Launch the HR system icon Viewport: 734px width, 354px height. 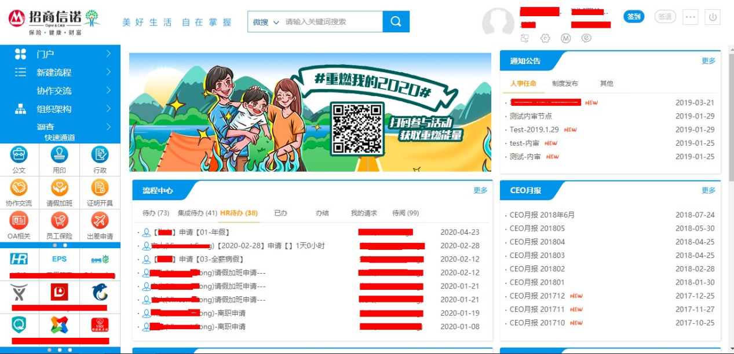coord(19,259)
